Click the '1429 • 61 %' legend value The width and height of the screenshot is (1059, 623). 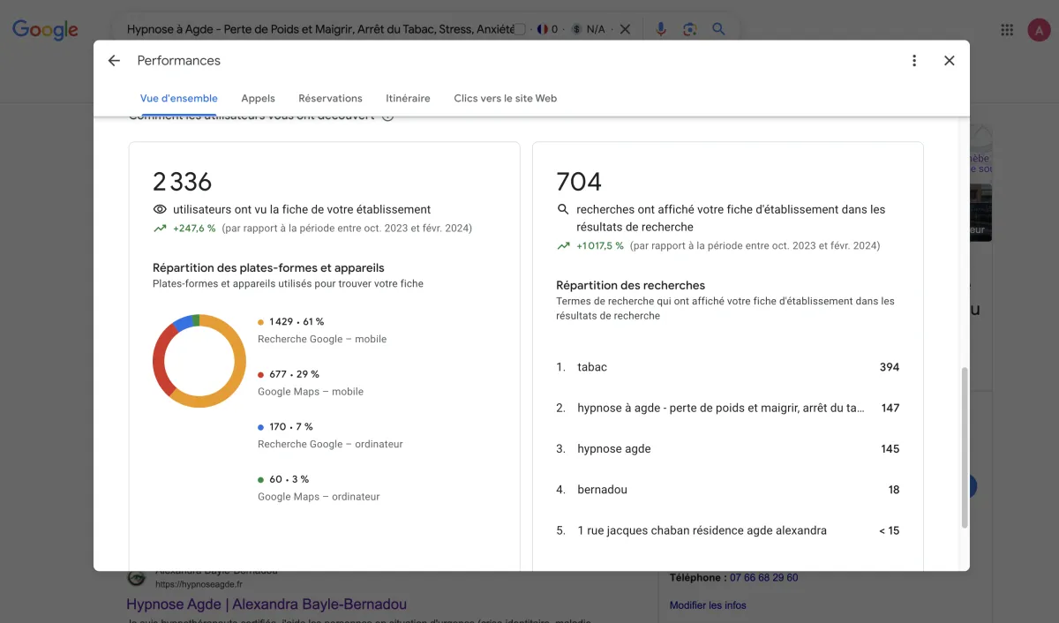[x=297, y=322]
